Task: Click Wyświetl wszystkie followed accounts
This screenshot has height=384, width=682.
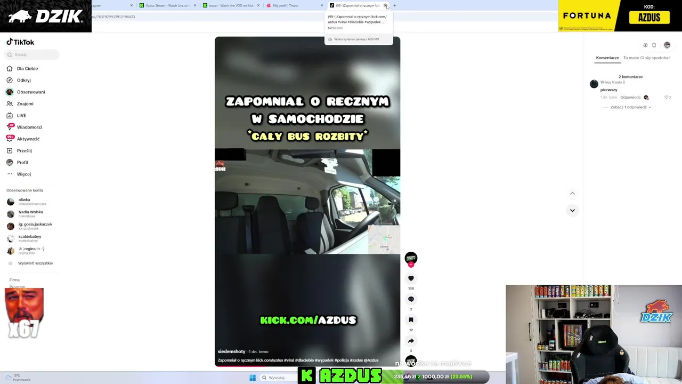Action: click(x=35, y=263)
